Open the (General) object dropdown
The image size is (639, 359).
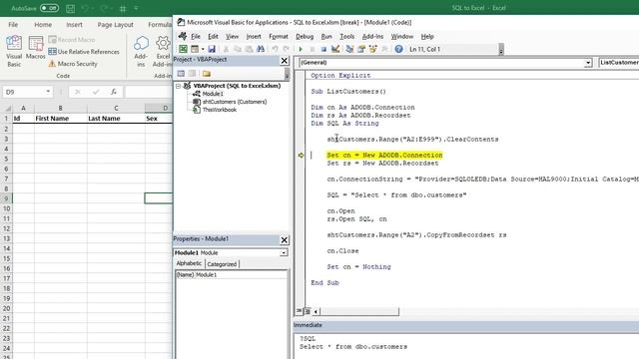pyautogui.click(x=588, y=63)
